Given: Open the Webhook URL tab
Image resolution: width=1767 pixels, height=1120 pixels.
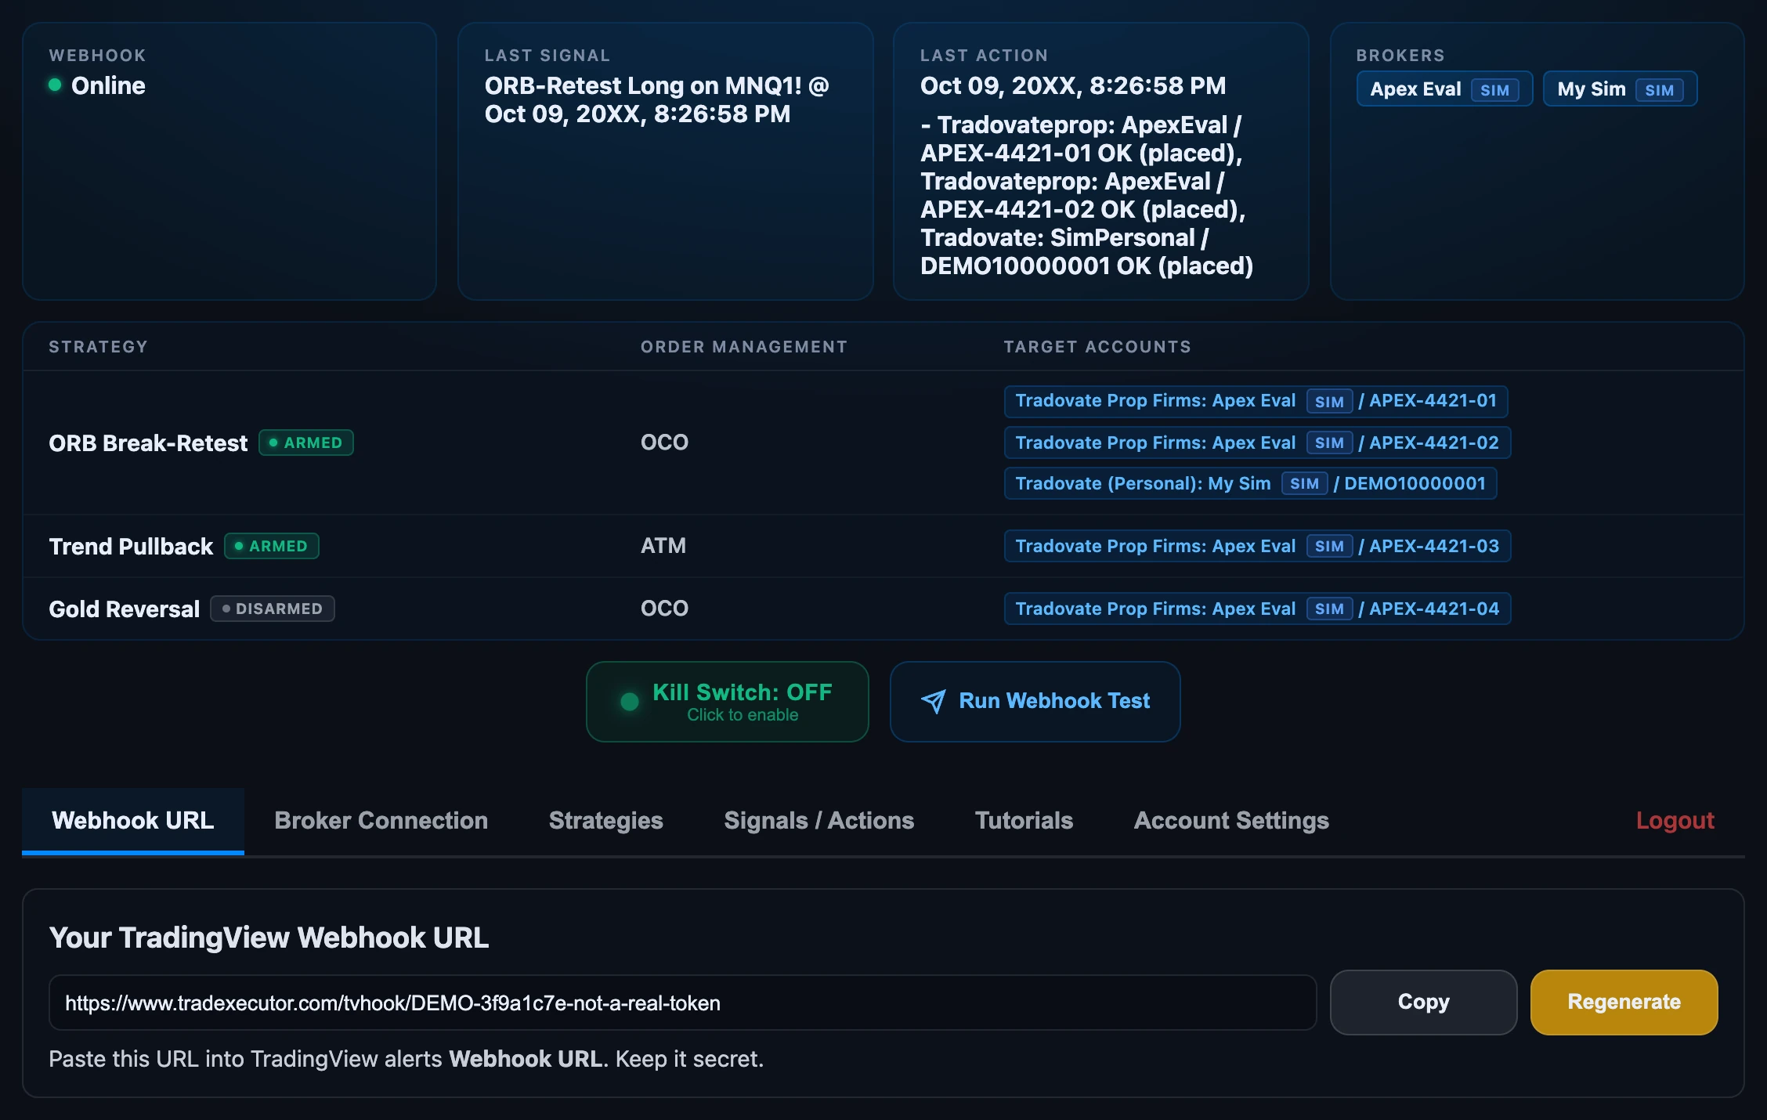Looking at the screenshot, I should [x=133, y=820].
